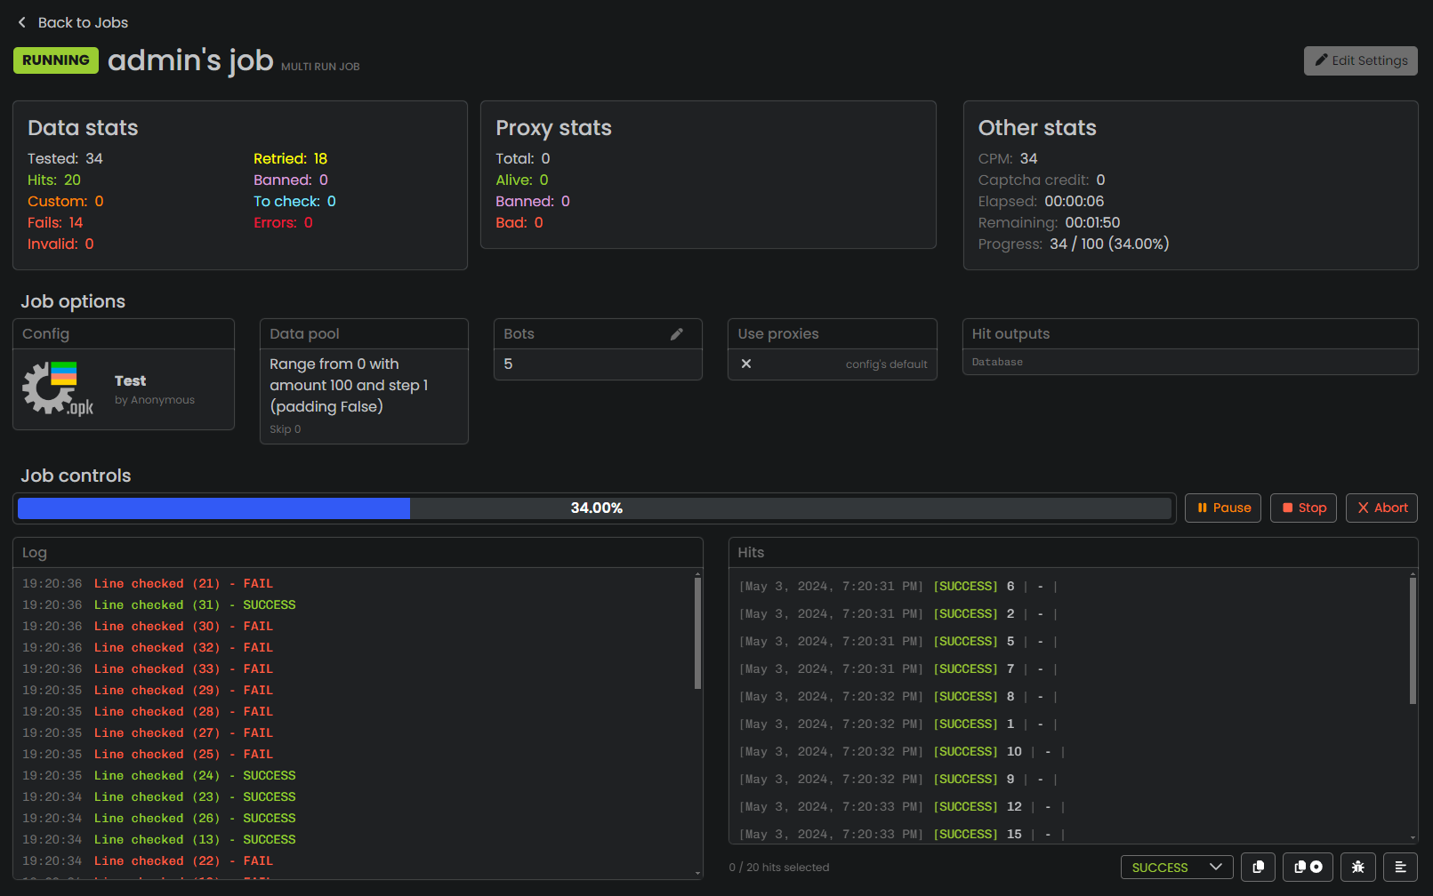Click the pencil icon on Edit Settings
The width and height of the screenshot is (1433, 896).
click(x=1321, y=60)
